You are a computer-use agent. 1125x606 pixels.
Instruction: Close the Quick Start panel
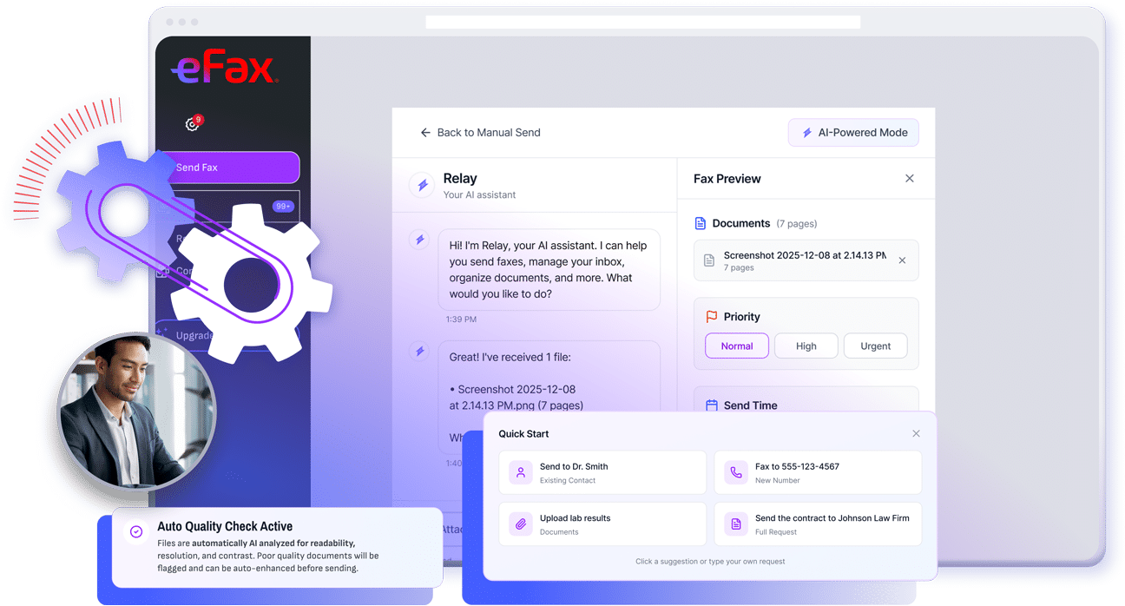[916, 433]
